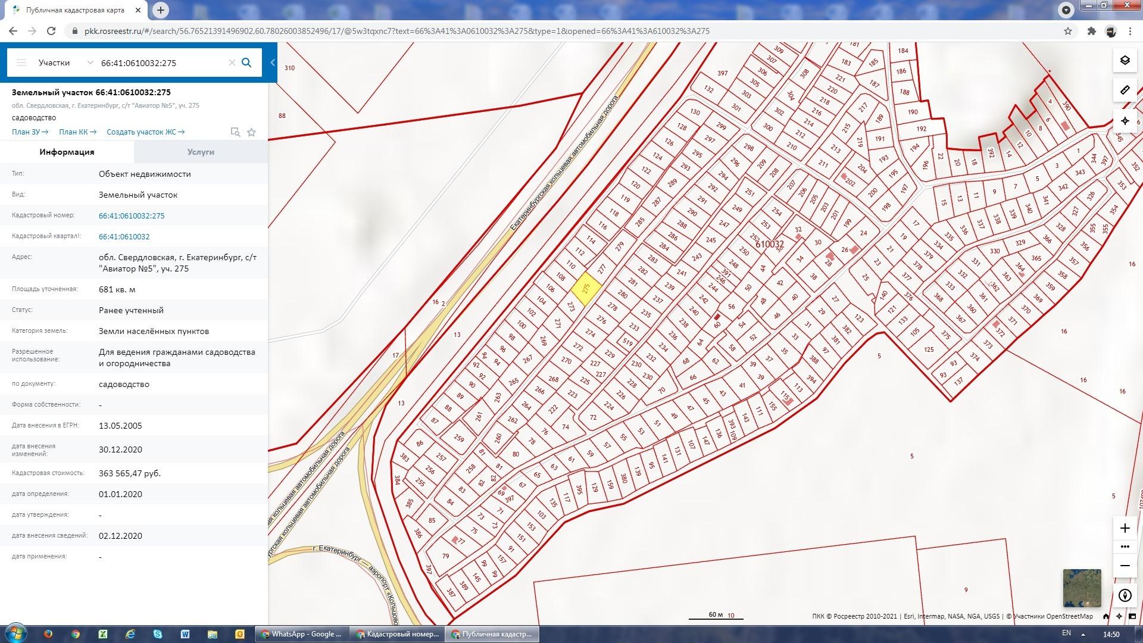Launch Excel from taskbar
Image resolution: width=1143 pixels, height=643 pixels.
click(103, 634)
